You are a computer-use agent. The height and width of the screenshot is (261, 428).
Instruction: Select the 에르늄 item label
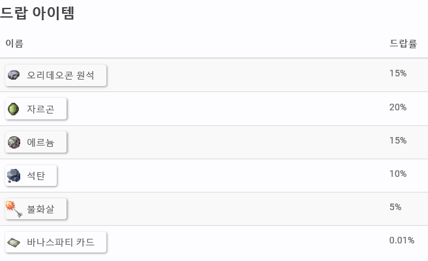point(40,142)
